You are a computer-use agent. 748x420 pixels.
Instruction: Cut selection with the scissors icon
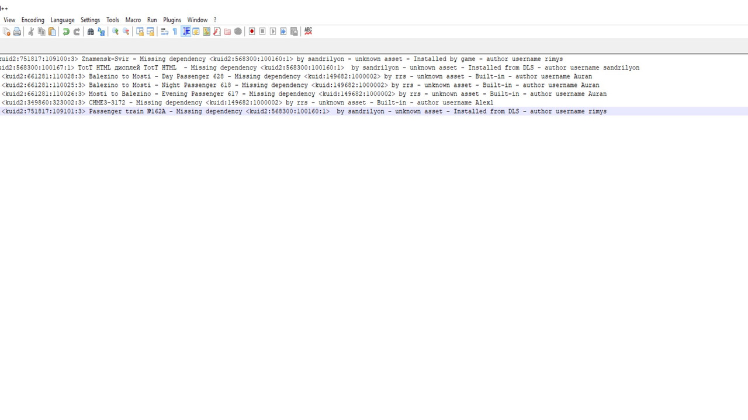tap(31, 32)
